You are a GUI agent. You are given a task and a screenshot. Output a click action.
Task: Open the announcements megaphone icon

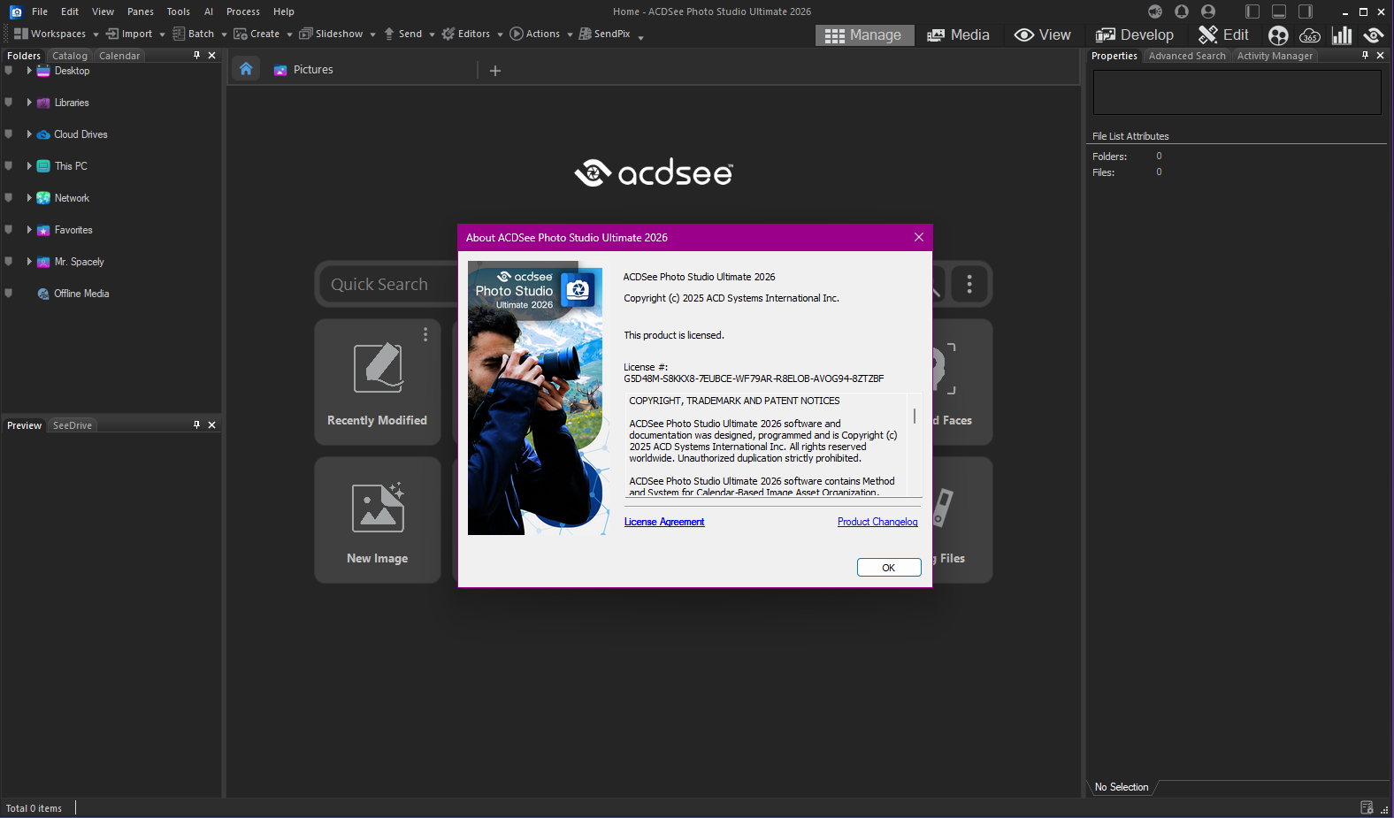pyautogui.click(x=1155, y=11)
